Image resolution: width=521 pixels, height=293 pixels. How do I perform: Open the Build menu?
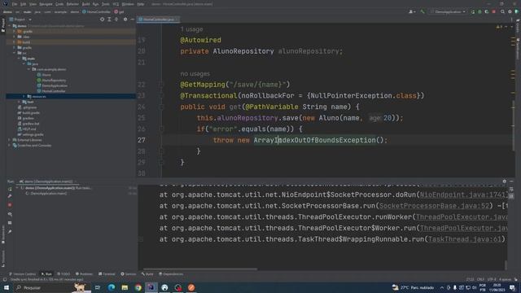tap(85, 4)
